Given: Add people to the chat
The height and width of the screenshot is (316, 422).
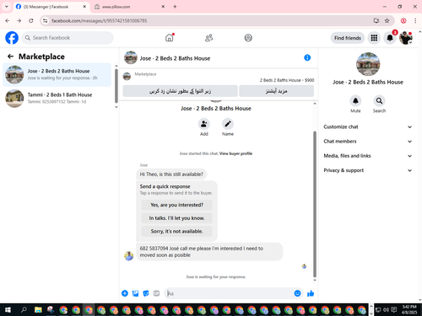Looking at the screenshot, I should 204,124.
